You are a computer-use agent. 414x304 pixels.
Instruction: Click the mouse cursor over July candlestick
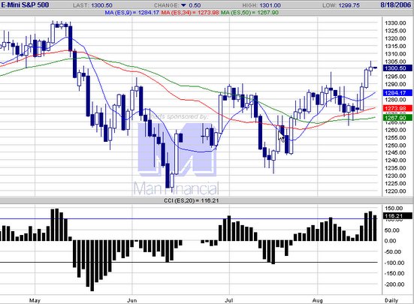tap(282, 137)
